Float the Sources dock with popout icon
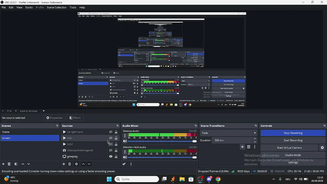 click(118, 126)
